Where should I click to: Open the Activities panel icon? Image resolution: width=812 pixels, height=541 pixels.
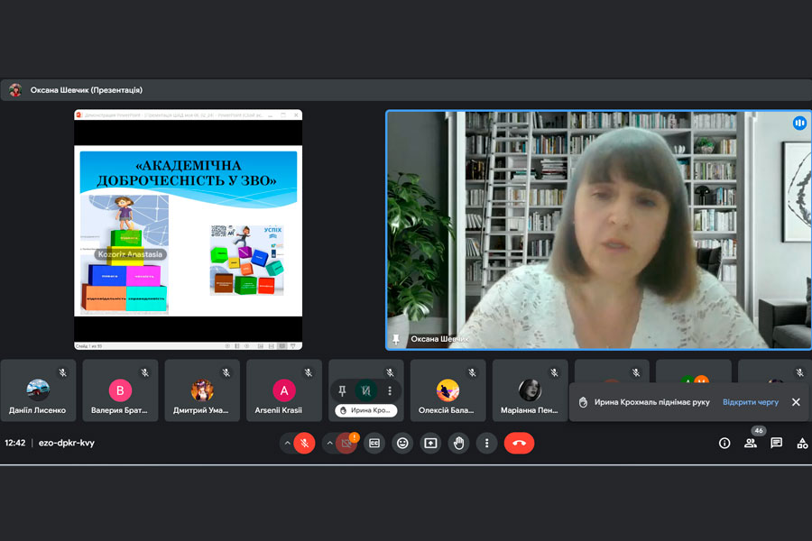click(x=800, y=443)
